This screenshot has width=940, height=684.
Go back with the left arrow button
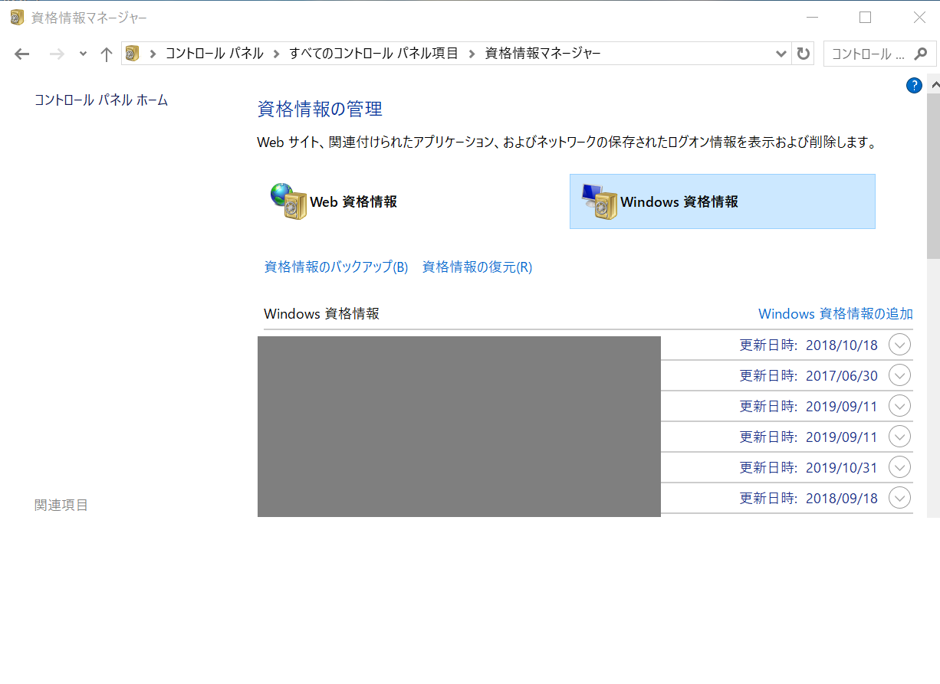[21, 54]
